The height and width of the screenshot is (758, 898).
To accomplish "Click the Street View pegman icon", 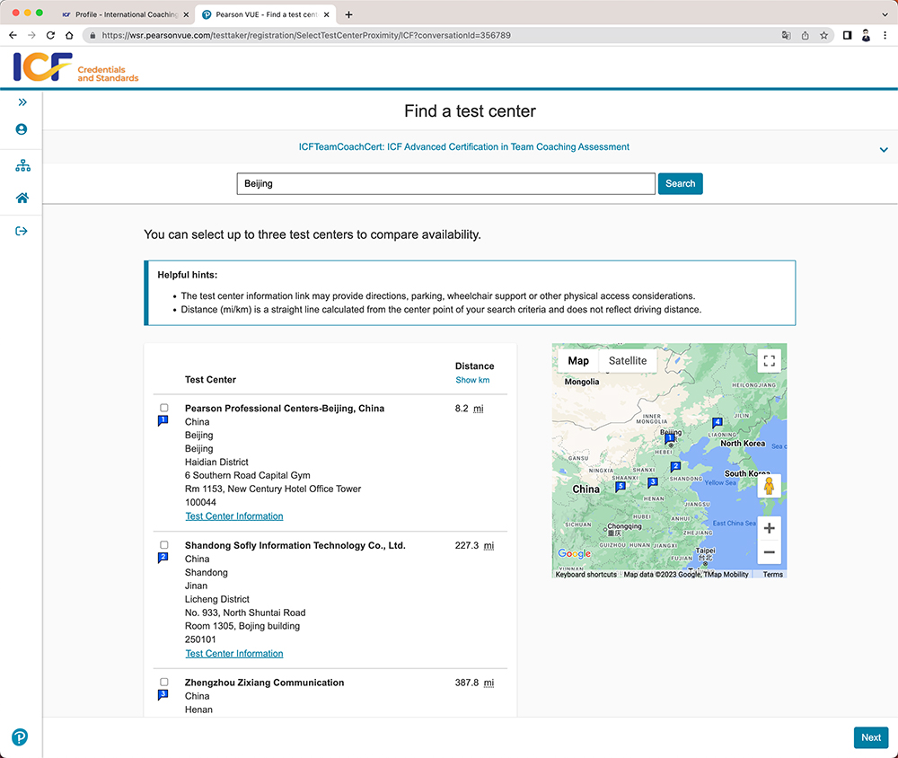I will (x=769, y=487).
